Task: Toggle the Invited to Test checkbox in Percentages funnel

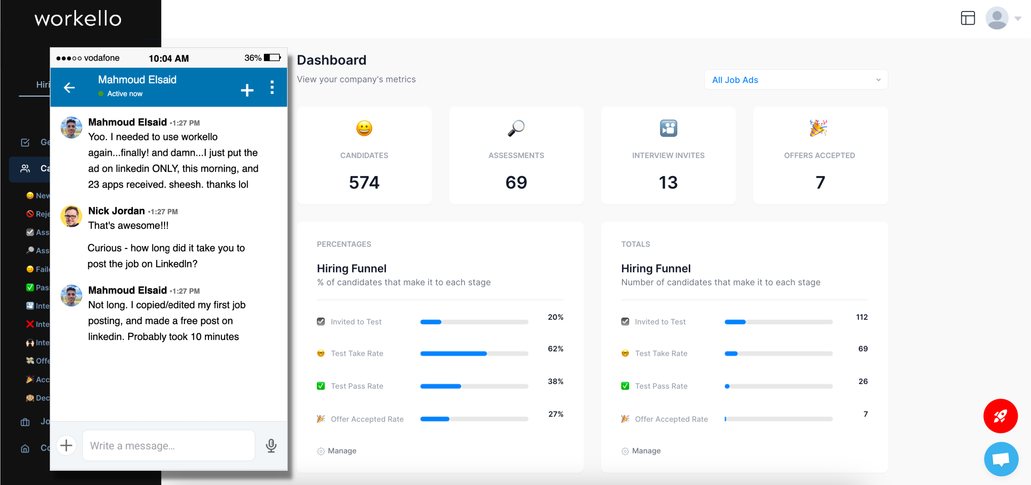Action: tap(321, 321)
